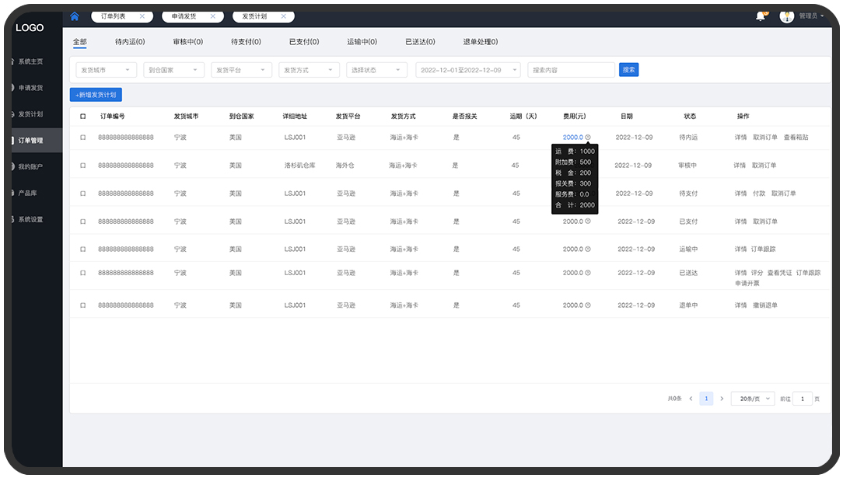
Task: Switch to the 待支付(0) tab
Action: [246, 42]
